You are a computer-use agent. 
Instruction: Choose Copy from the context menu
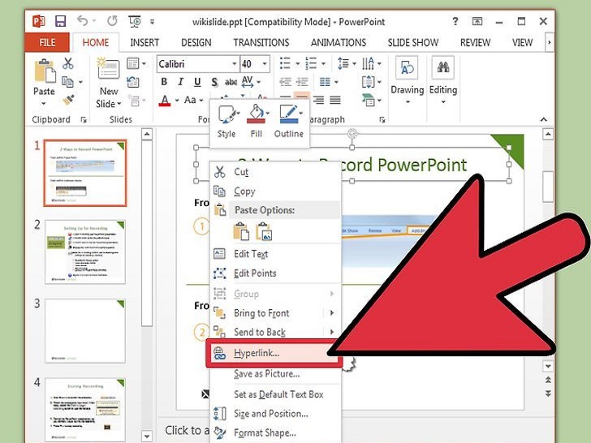tap(275, 191)
